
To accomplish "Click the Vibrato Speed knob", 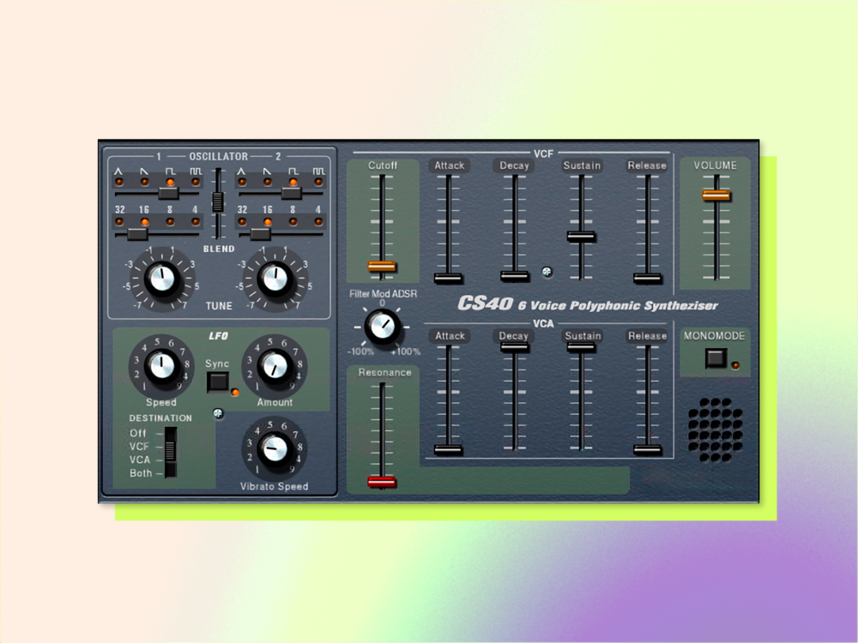I will (x=275, y=448).
